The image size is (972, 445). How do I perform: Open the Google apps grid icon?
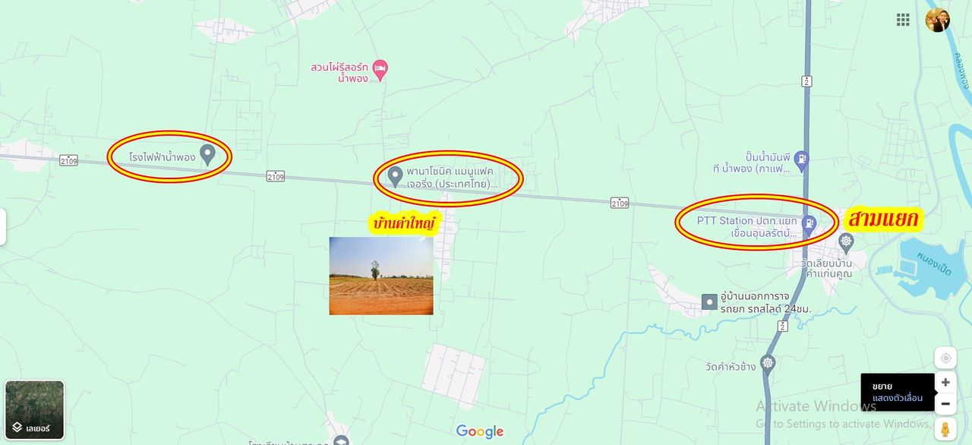(903, 20)
